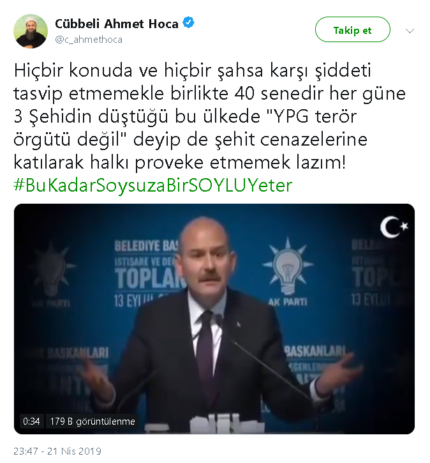Image resolution: width=430 pixels, height=463 pixels.
Task: Click the blue verified badge icon
Action: pos(188,23)
